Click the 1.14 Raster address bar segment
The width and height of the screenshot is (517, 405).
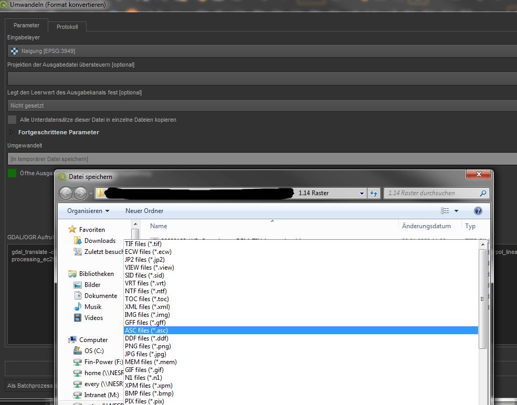(313, 193)
